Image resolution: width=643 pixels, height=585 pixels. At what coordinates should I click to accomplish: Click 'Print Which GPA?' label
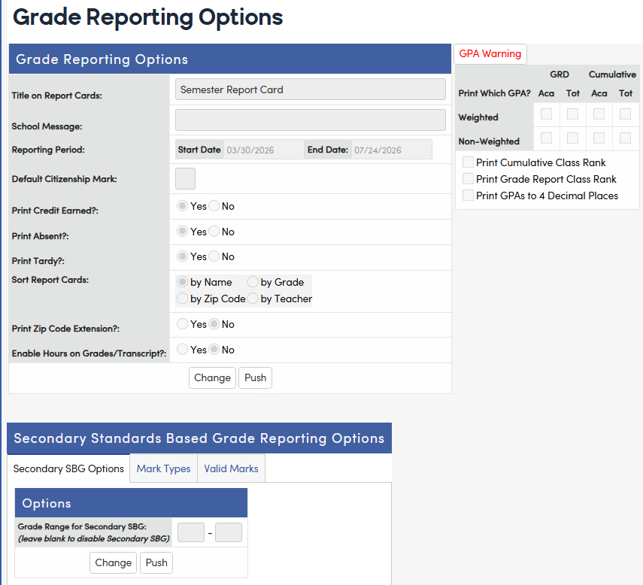495,93
